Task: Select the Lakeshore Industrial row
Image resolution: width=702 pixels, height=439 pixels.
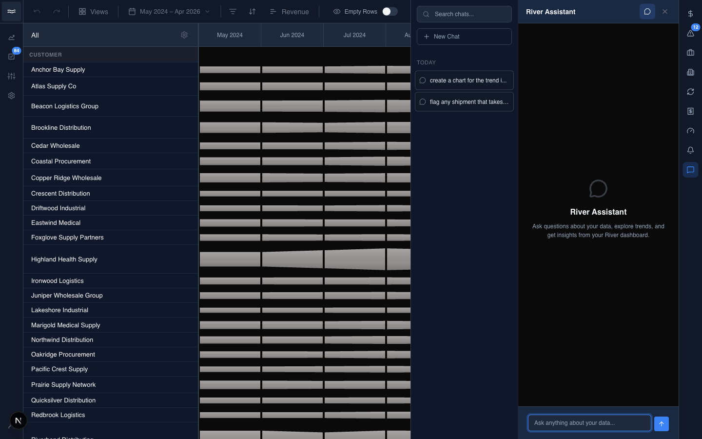Action: [111, 310]
